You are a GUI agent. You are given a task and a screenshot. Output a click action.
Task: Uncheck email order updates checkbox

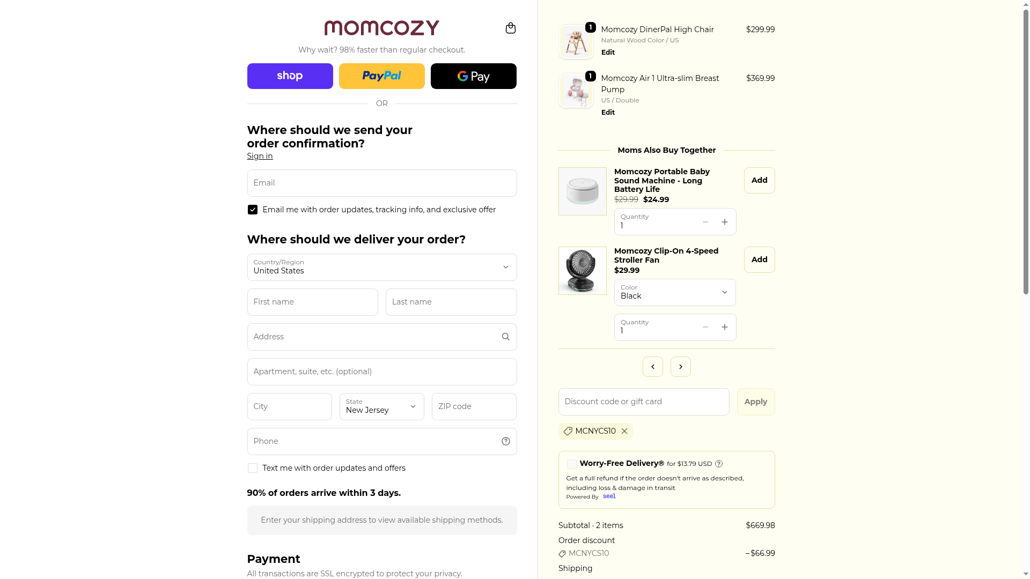point(253,210)
